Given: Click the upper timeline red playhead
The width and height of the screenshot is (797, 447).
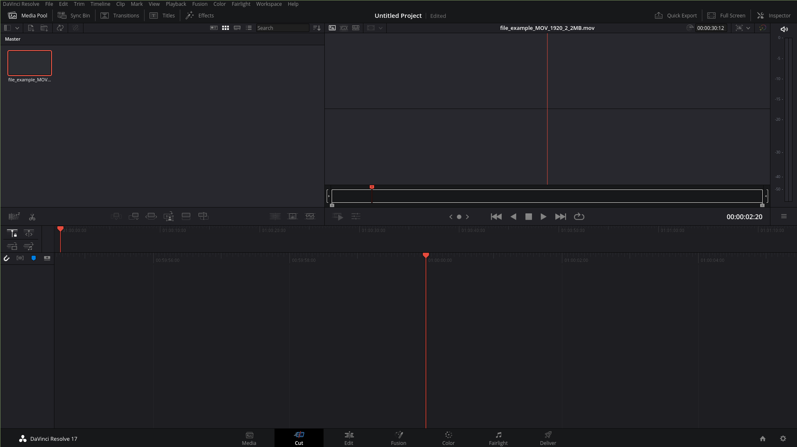Looking at the screenshot, I should (60, 229).
